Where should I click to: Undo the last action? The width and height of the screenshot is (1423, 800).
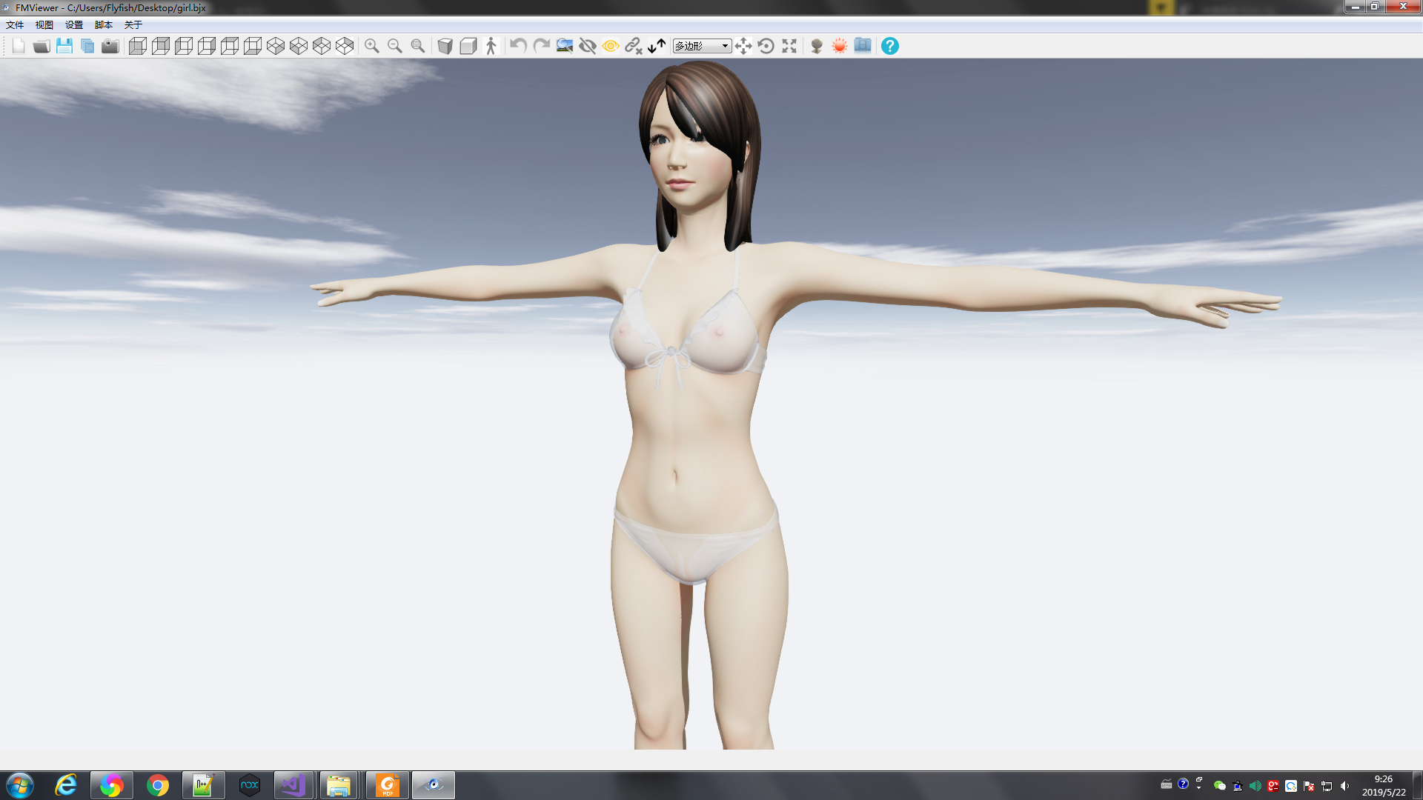click(518, 46)
